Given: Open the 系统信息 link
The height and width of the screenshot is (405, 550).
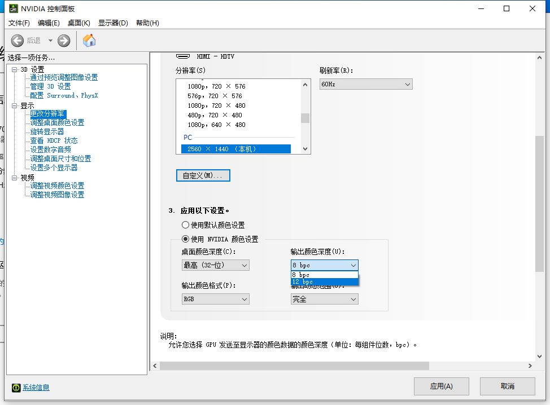Looking at the screenshot, I should pos(36,388).
